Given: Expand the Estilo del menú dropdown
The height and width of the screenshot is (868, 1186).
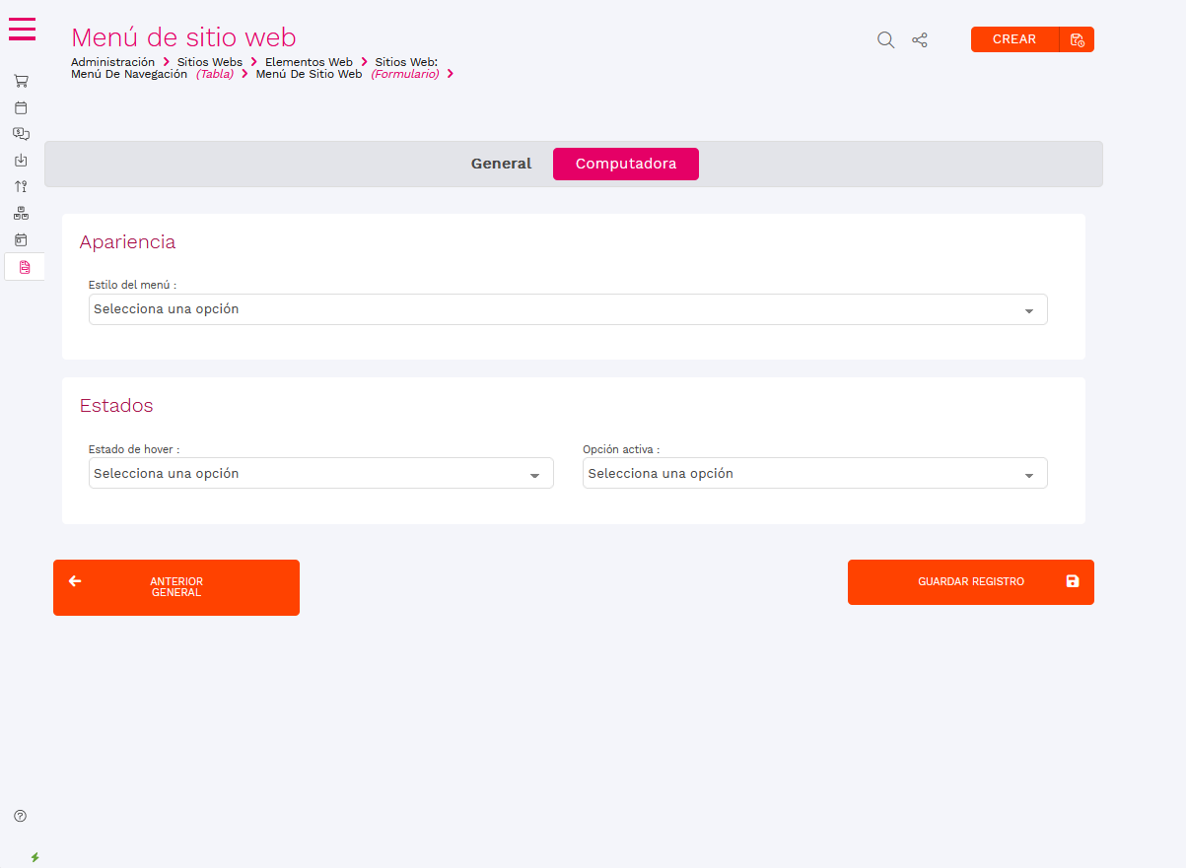Looking at the screenshot, I should pyautogui.click(x=567, y=309).
